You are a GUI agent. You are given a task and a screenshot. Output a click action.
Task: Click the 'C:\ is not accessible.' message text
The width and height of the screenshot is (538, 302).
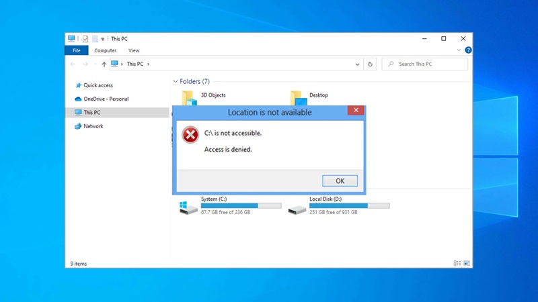click(233, 133)
